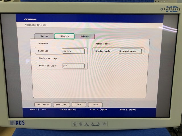This screenshot has width=182, height=136.
Task: Click the Prev. p. (PgUp) hint
Action: pos(98,110)
